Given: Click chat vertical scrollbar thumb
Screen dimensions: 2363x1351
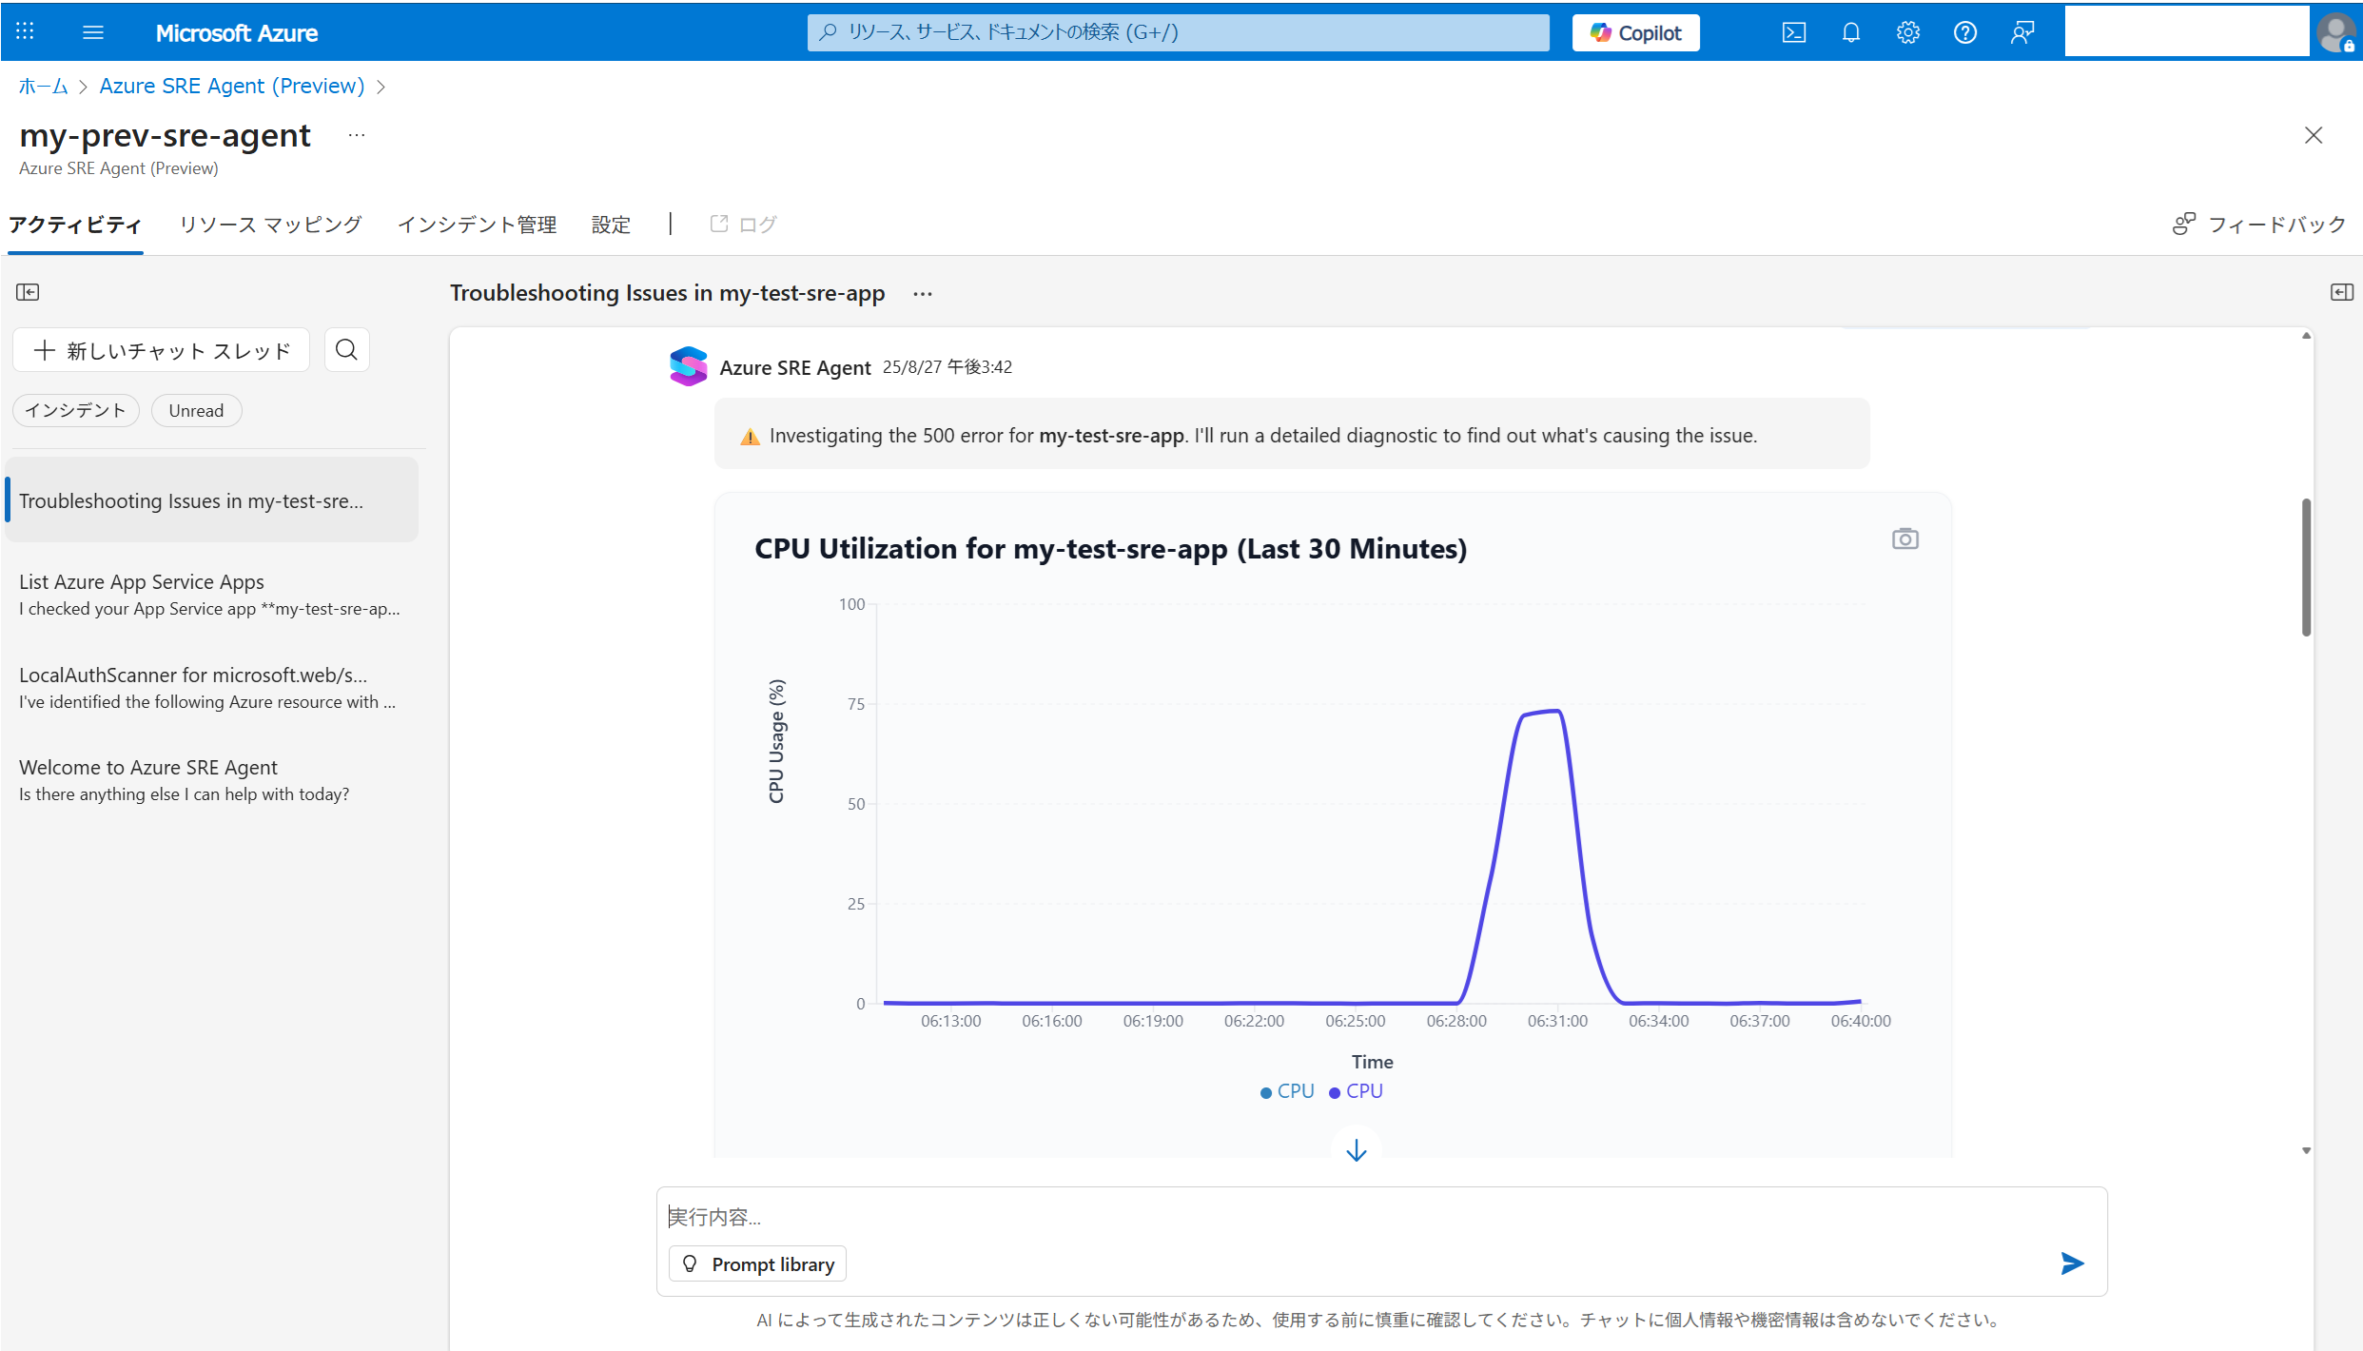Looking at the screenshot, I should [x=2306, y=567].
